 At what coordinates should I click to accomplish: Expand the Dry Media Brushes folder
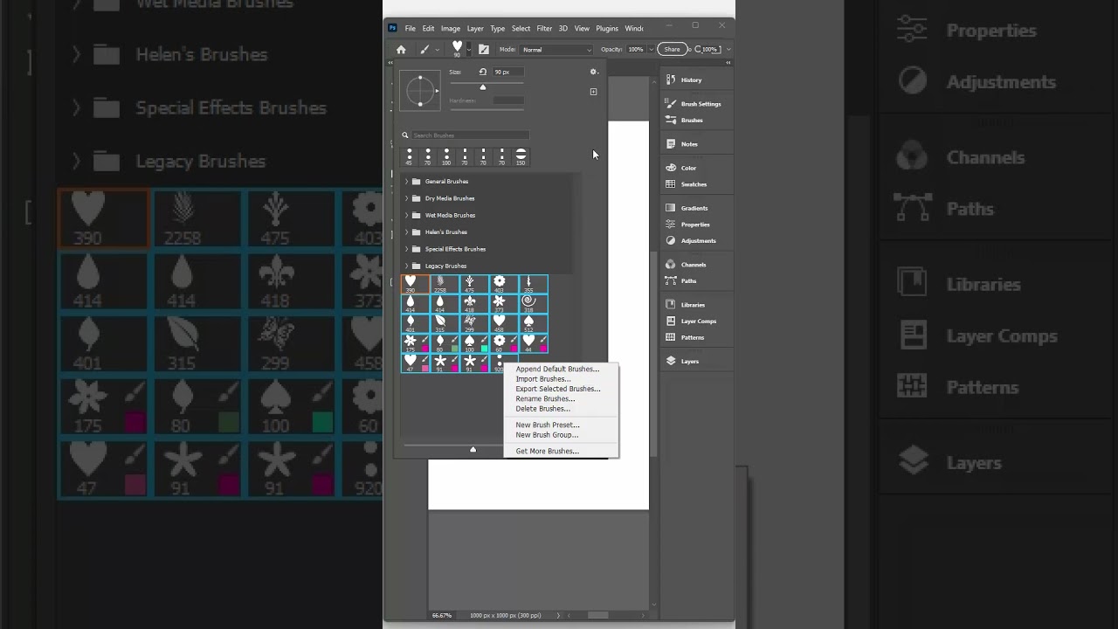[x=406, y=198]
